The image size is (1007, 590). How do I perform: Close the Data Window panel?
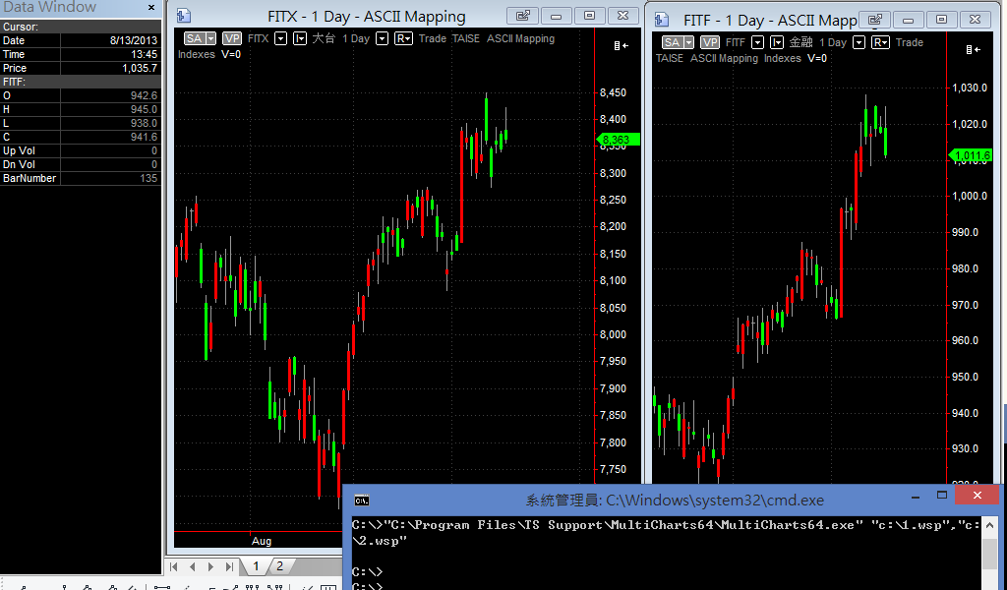[x=151, y=8]
